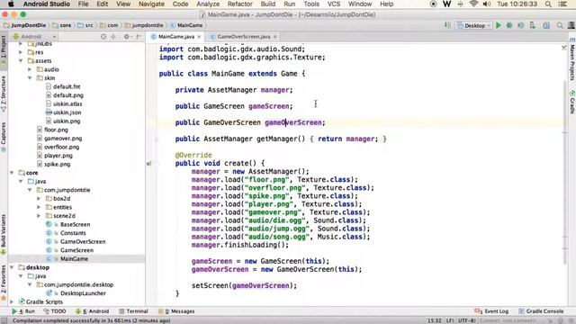Close the GameOverScreen.java tab

coord(274,37)
